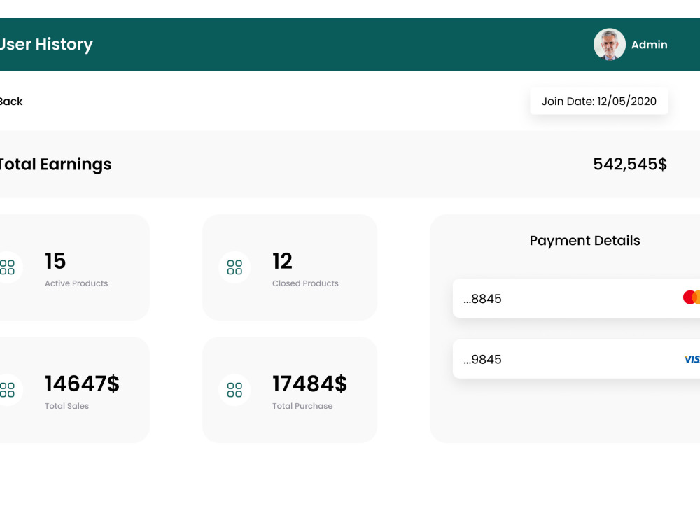Click the Closed Products label
The image size is (700, 525).
coord(305,283)
